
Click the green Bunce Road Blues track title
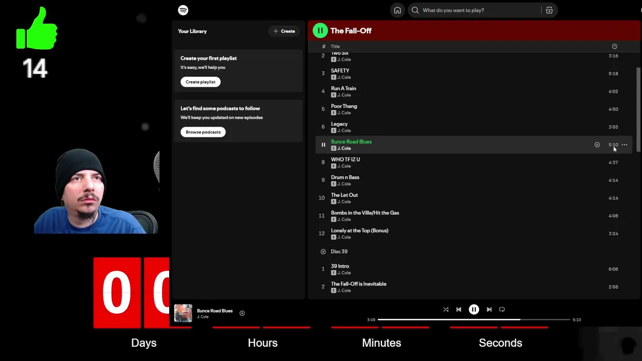pyautogui.click(x=351, y=142)
